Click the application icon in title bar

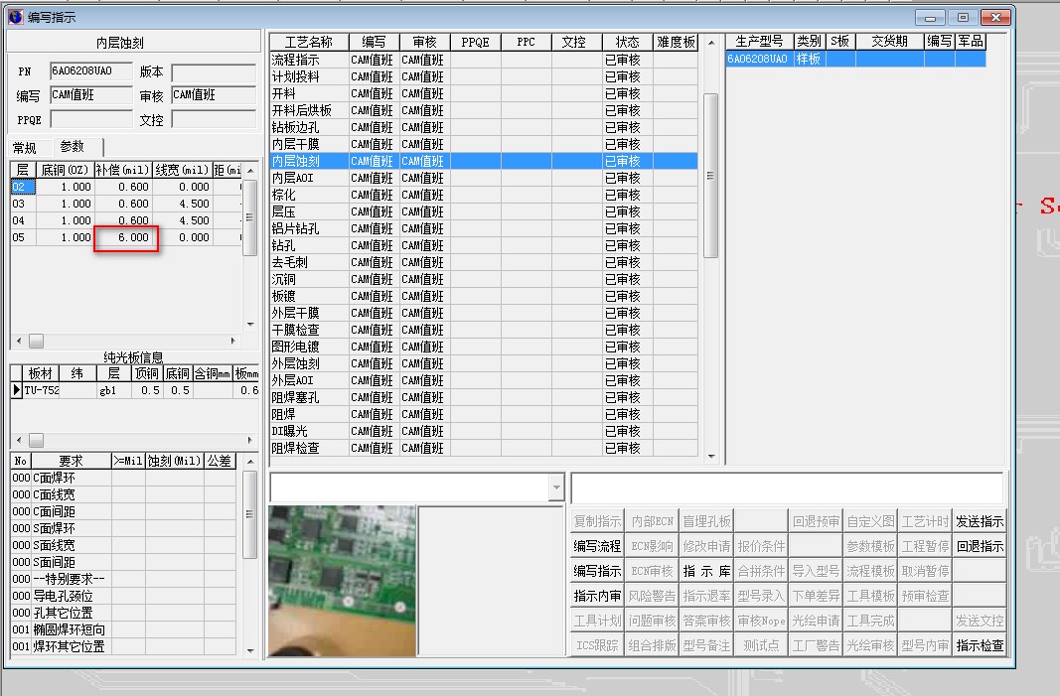click(x=16, y=17)
